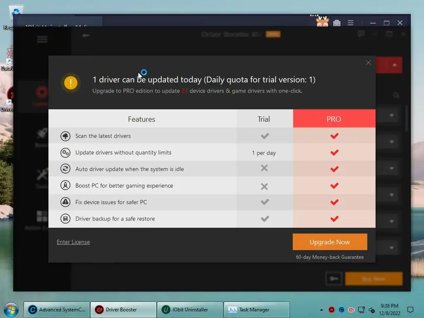Viewport: 424px width, 318px height.
Task: Click the key icon next to Buy Now
Action: (334, 279)
